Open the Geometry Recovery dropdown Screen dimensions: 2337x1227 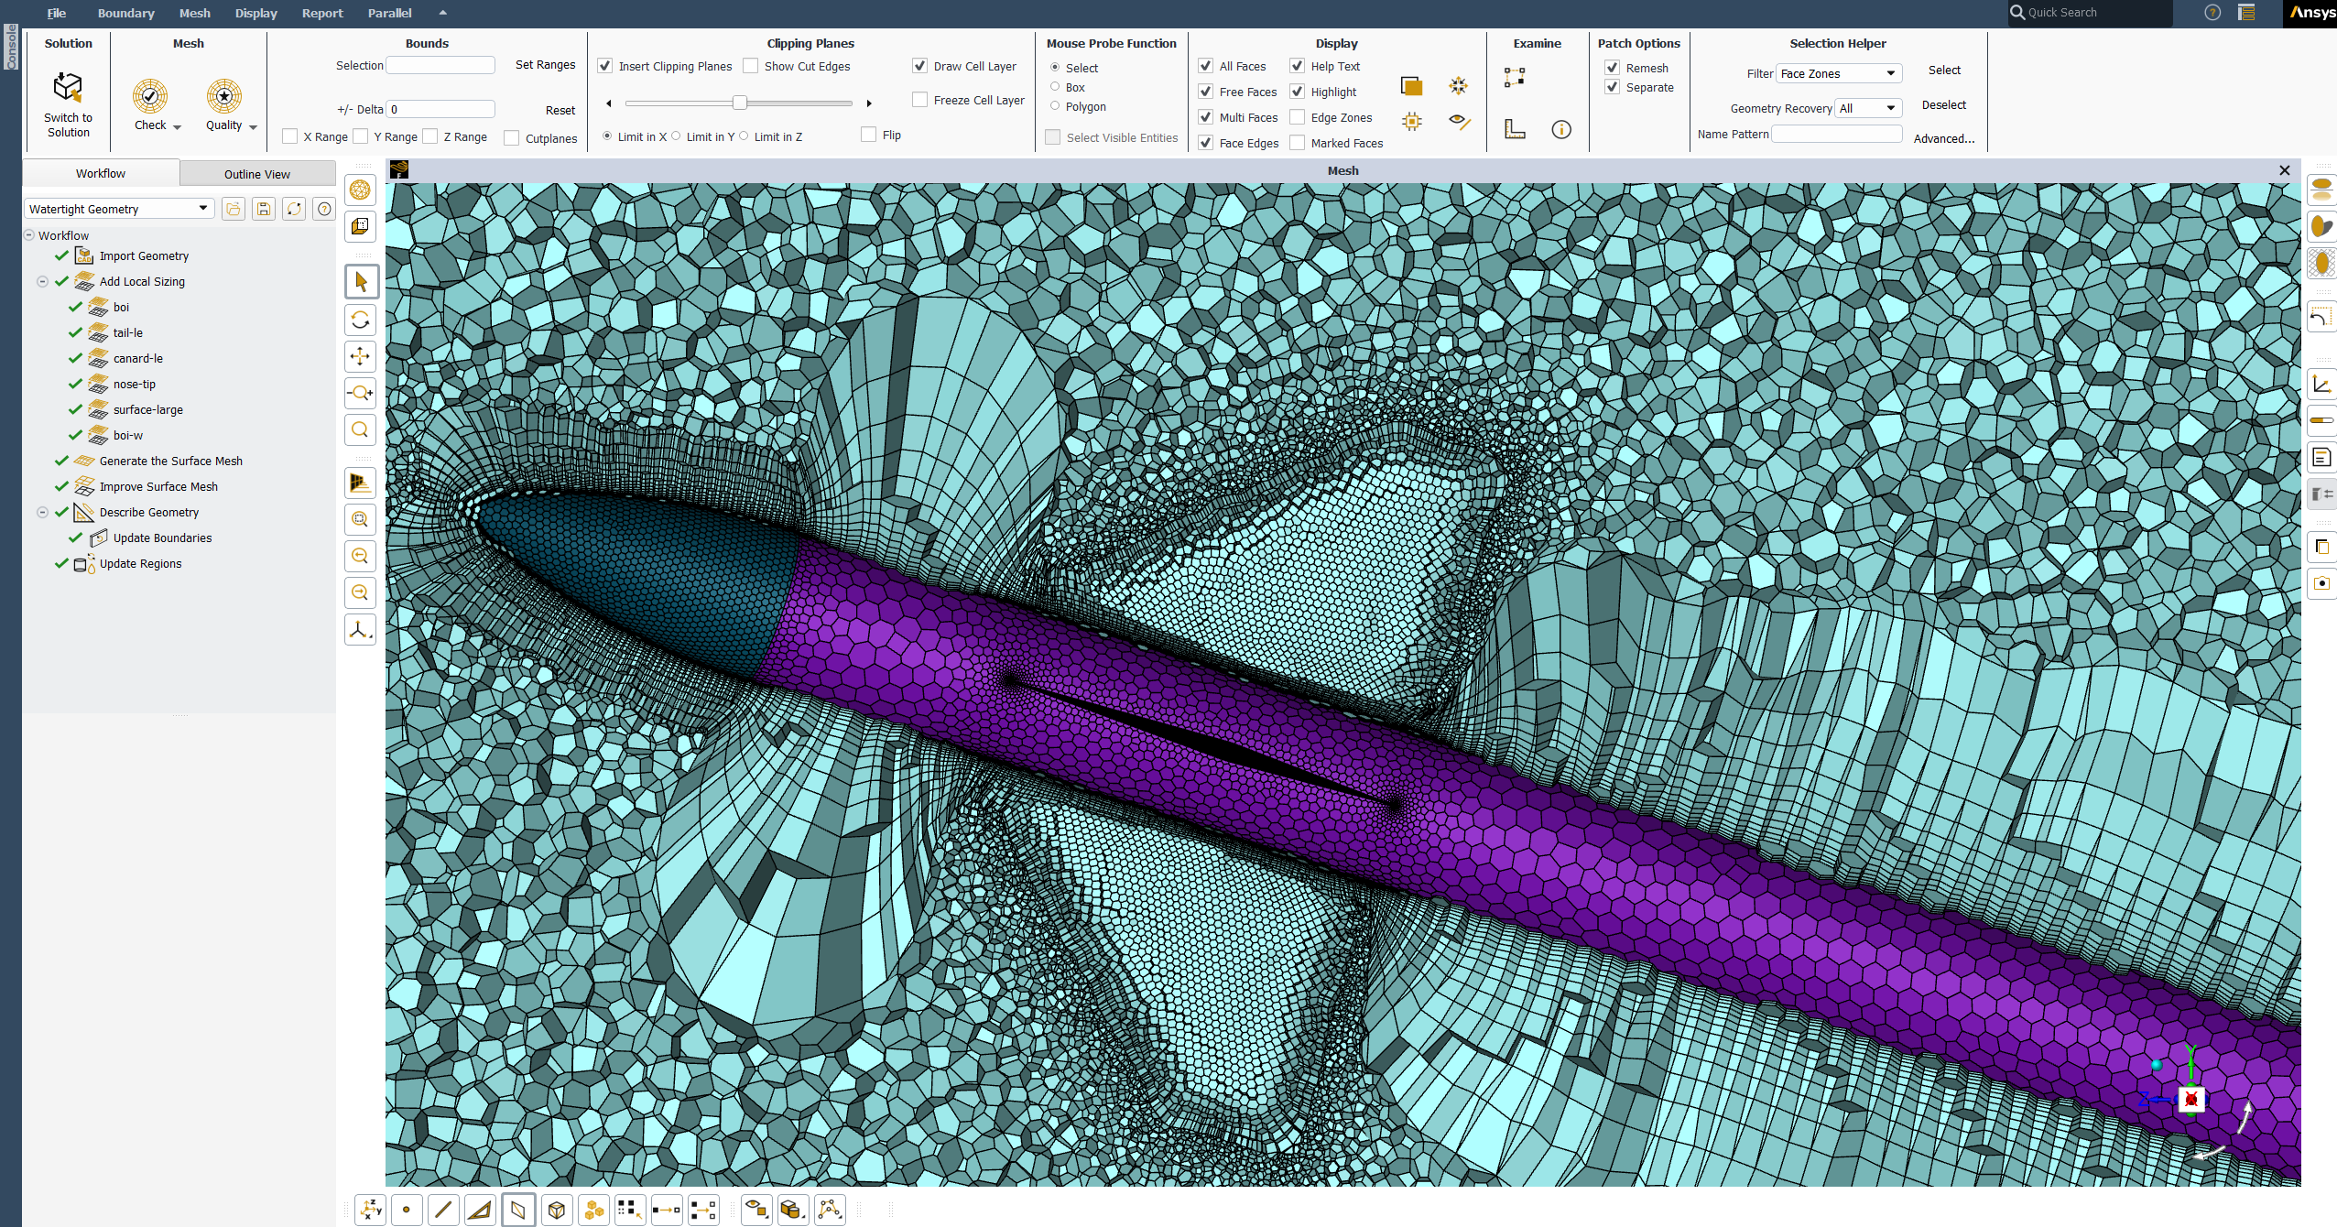click(x=1868, y=108)
